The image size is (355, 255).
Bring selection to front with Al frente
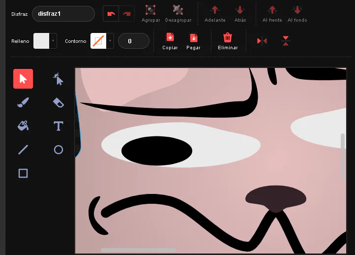tap(272, 14)
